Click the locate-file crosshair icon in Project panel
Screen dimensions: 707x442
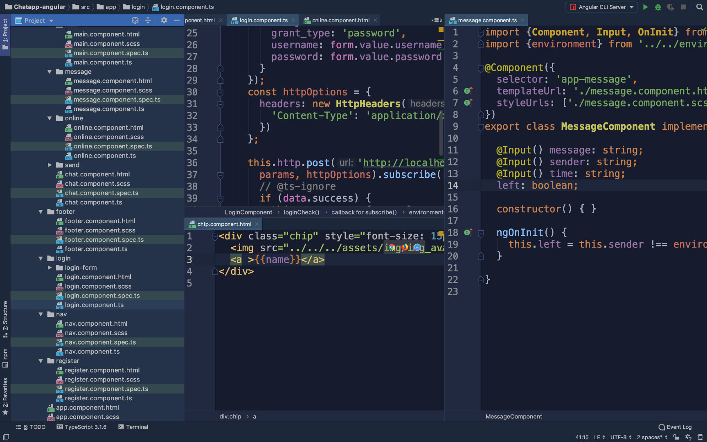[x=135, y=20]
